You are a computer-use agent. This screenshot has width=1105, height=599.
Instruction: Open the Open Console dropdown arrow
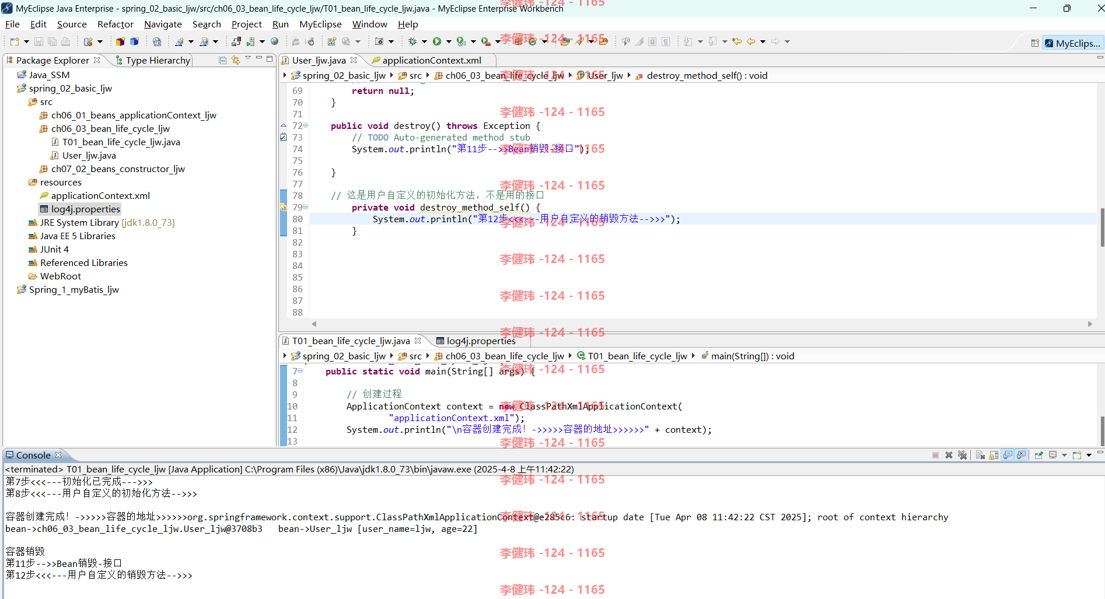[x=1089, y=455]
